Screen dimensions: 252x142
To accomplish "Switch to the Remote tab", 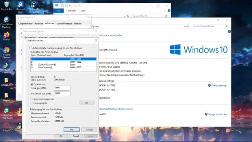I will [78, 24].
